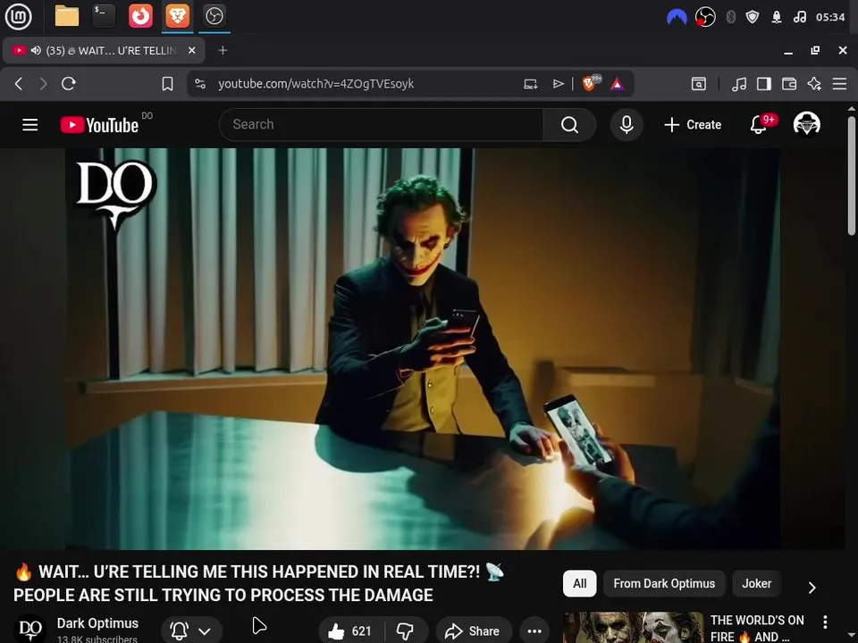858x643 pixels.
Task: Go to the YouTube home logo
Action: coord(99,125)
